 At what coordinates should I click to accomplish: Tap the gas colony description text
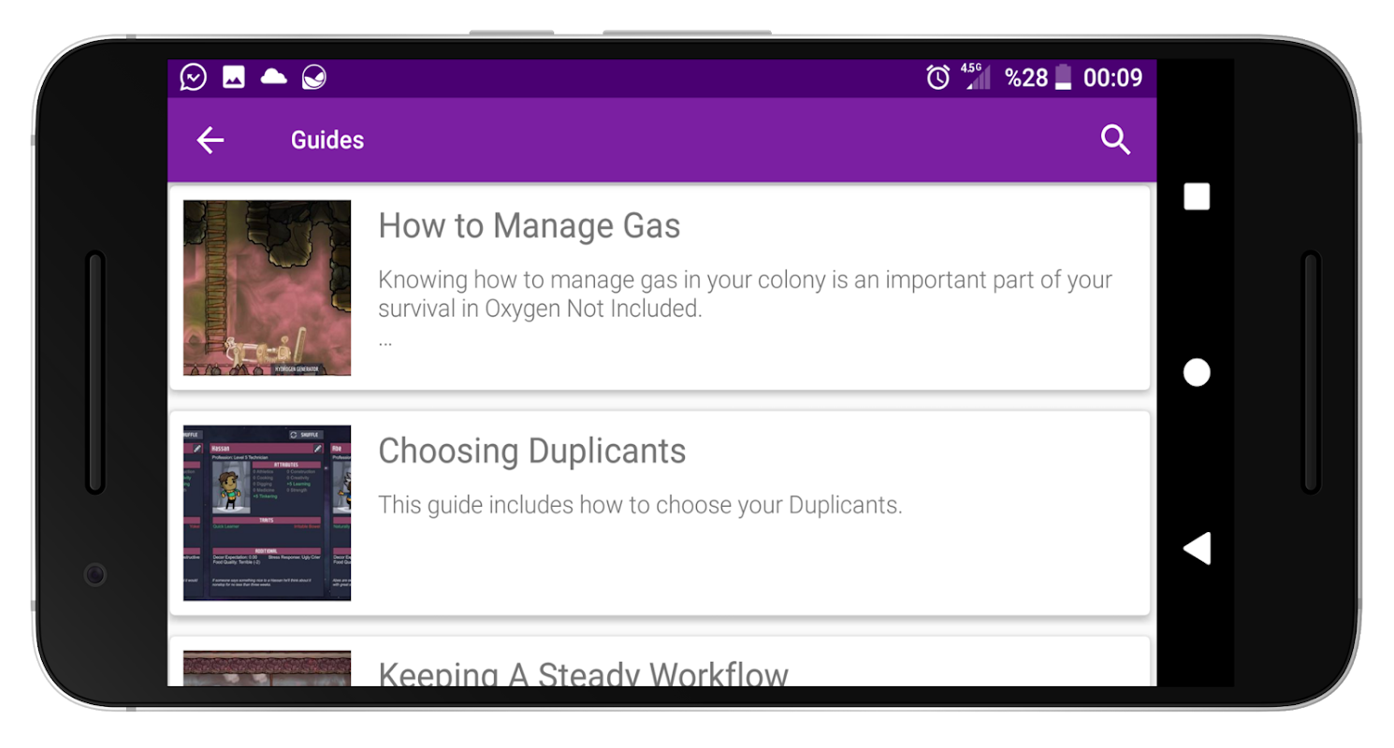pyautogui.click(x=744, y=294)
